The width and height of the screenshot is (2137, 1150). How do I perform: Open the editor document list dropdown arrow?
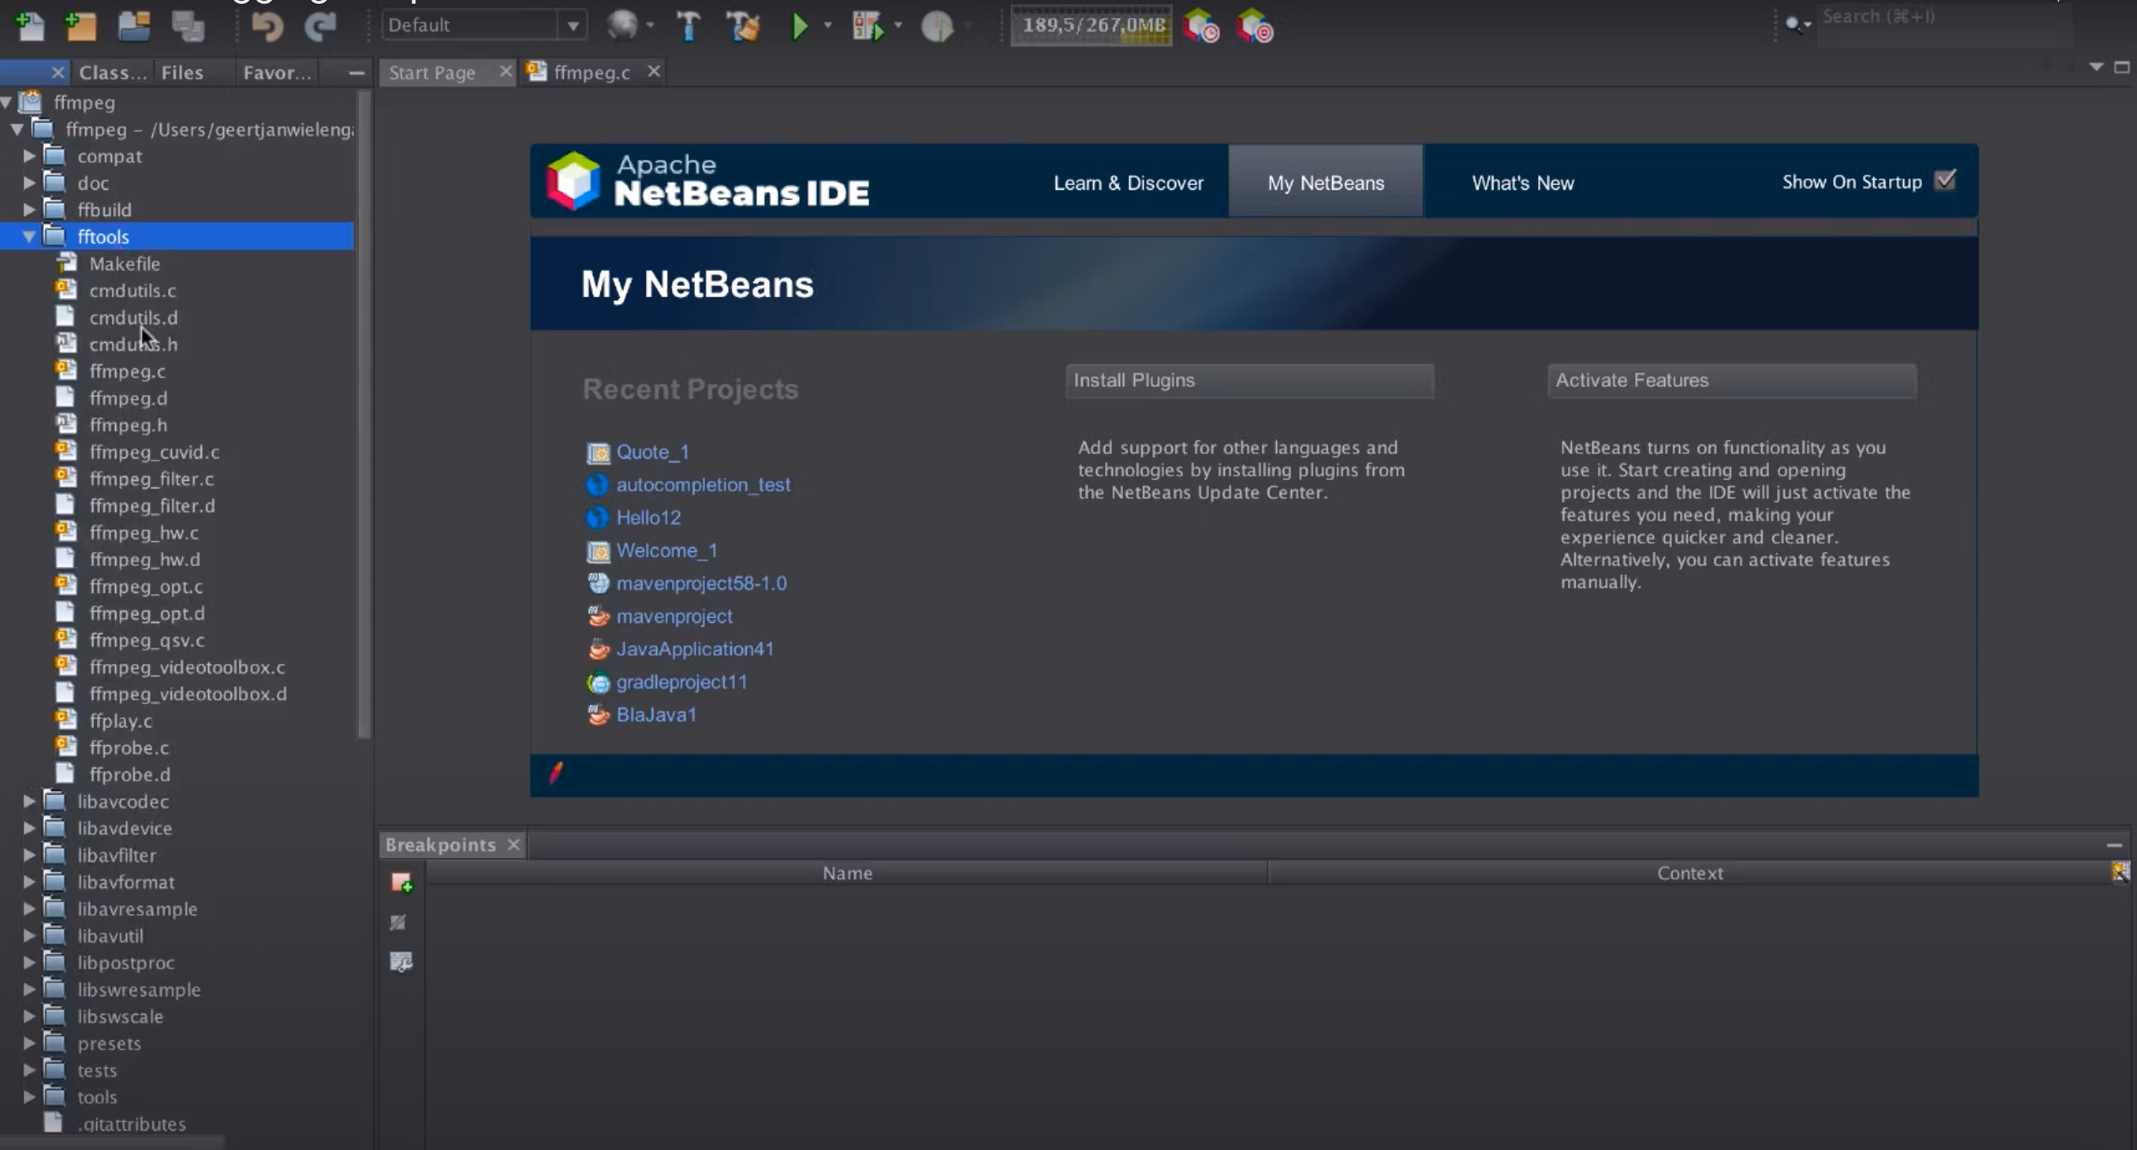click(x=2097, y=67)
